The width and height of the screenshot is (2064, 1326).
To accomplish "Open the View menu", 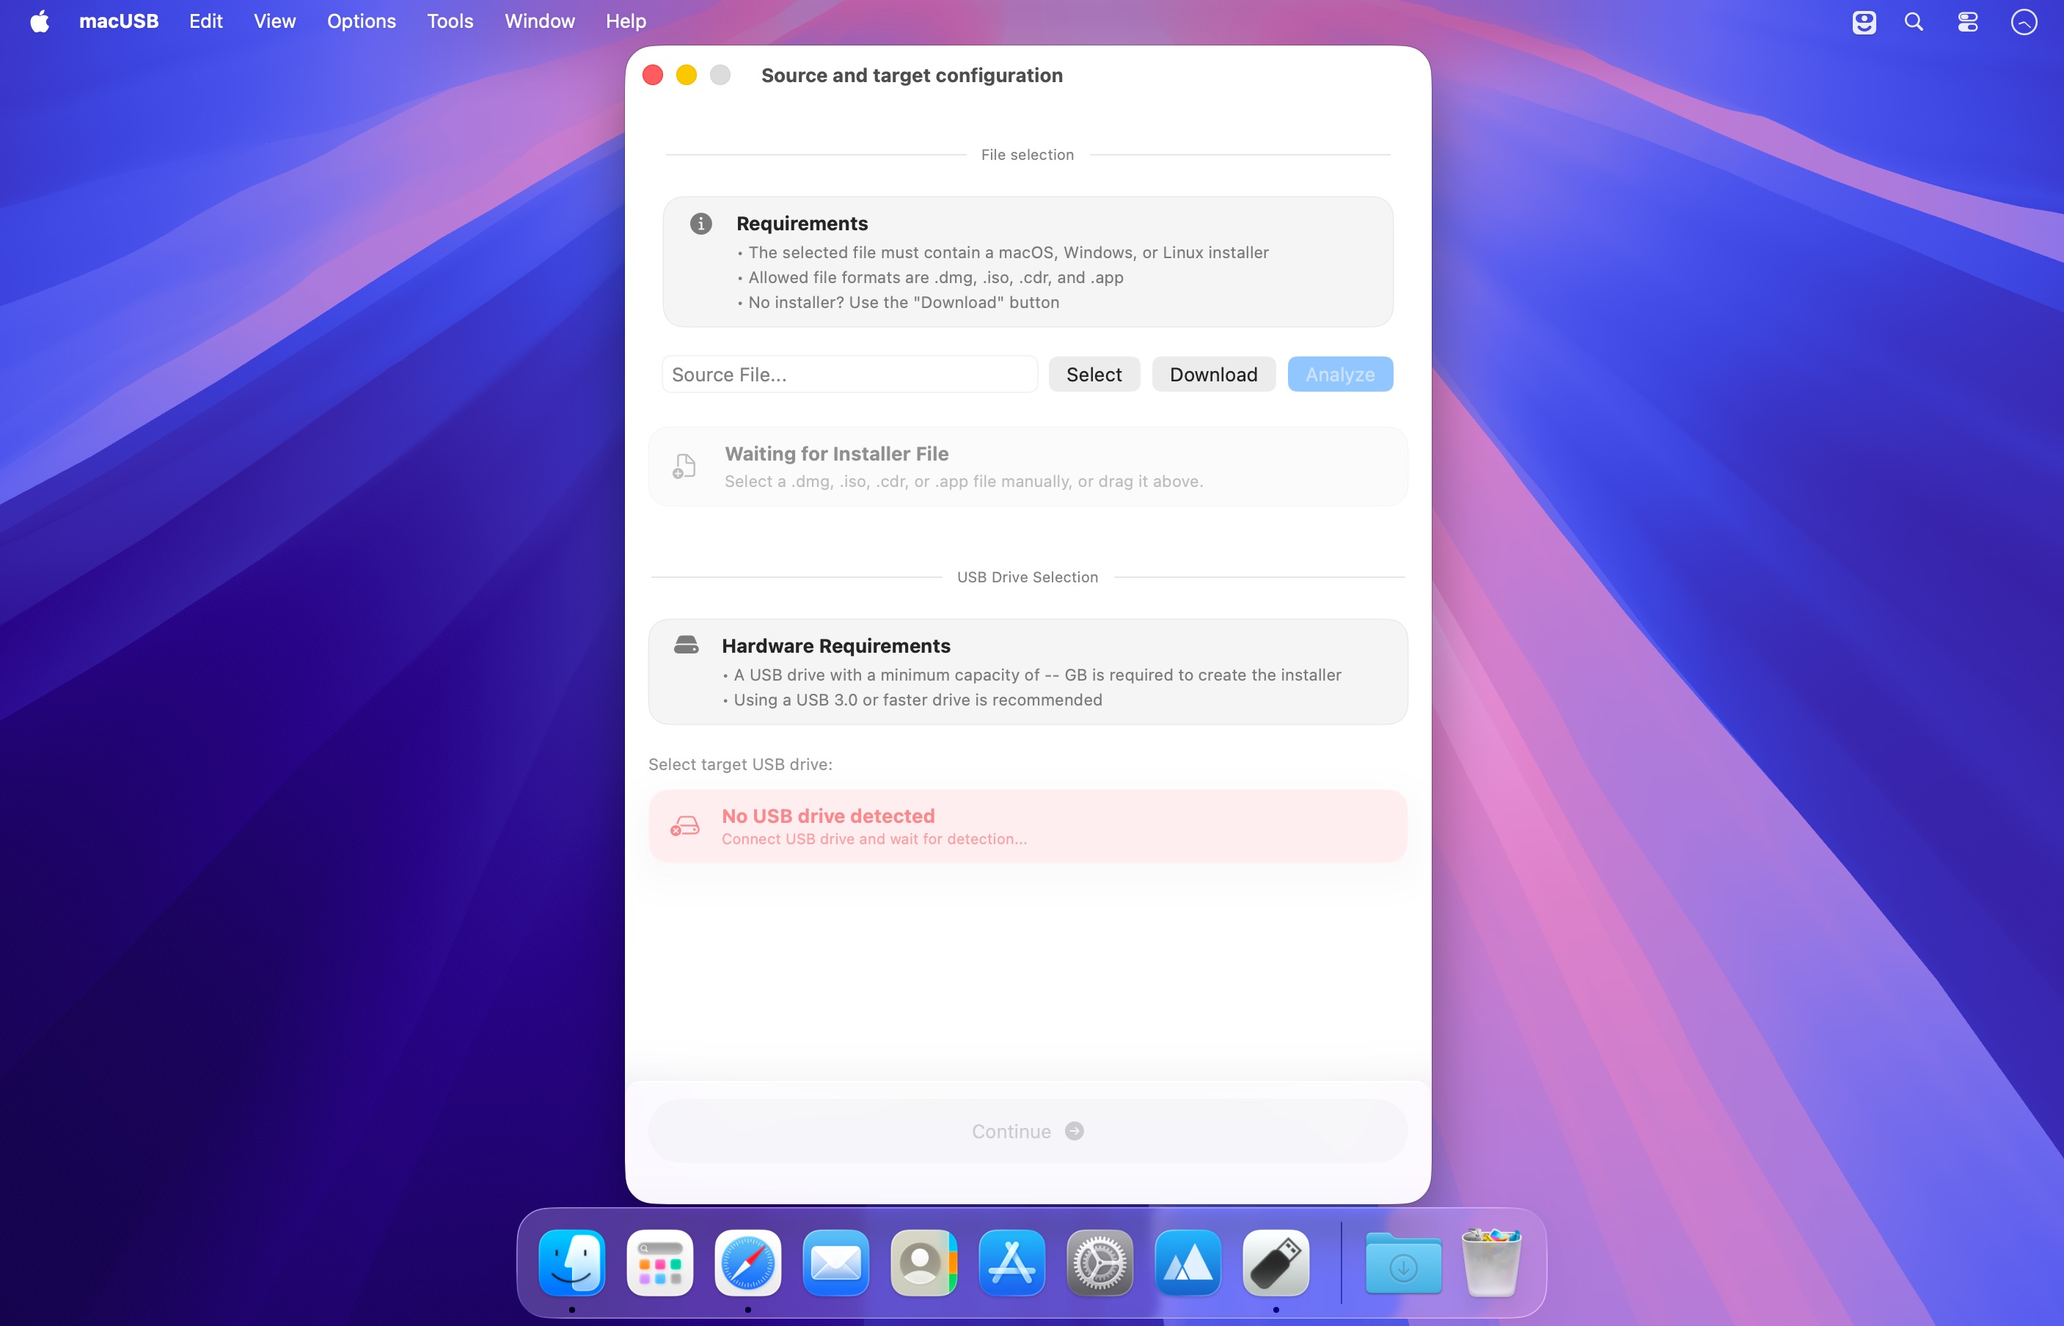I will [x=274, y=21].
